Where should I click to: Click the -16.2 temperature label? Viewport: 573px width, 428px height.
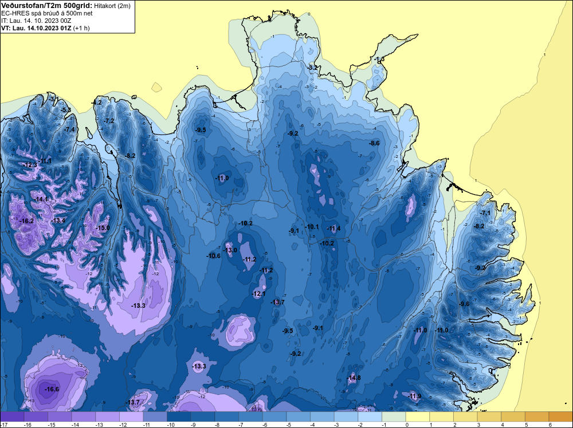26,221
